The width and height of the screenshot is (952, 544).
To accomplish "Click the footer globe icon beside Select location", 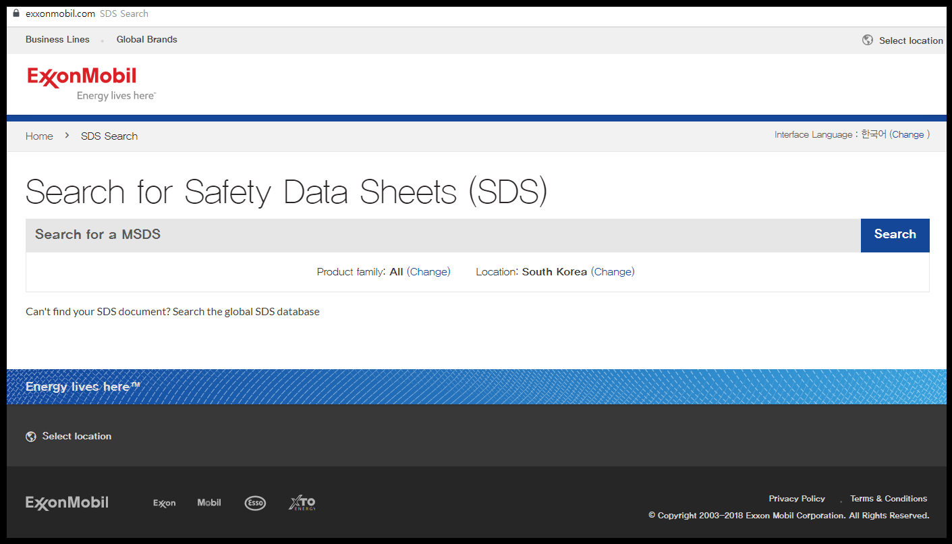I will [x=31, y=437].
